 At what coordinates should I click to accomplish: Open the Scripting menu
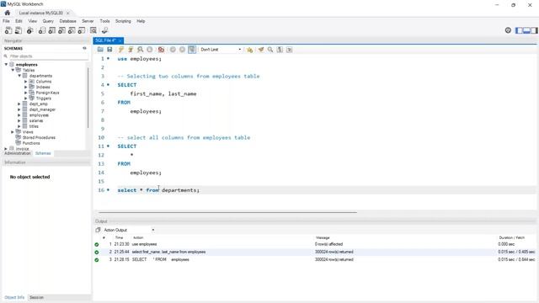(123, 21)
